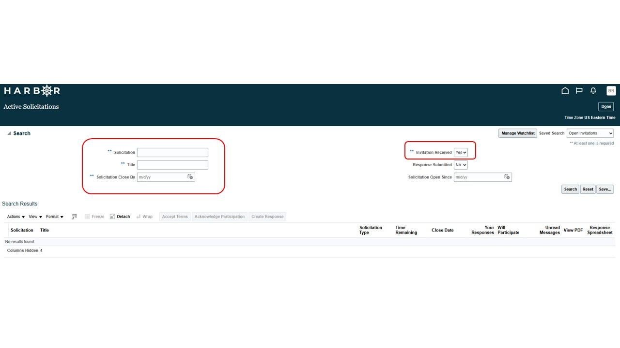
Task: Open the Response Submitted dropdown
Action: (461, 165)
